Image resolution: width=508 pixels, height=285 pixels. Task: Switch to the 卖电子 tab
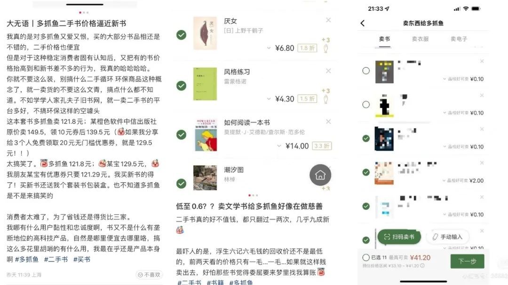click(459, 39)
